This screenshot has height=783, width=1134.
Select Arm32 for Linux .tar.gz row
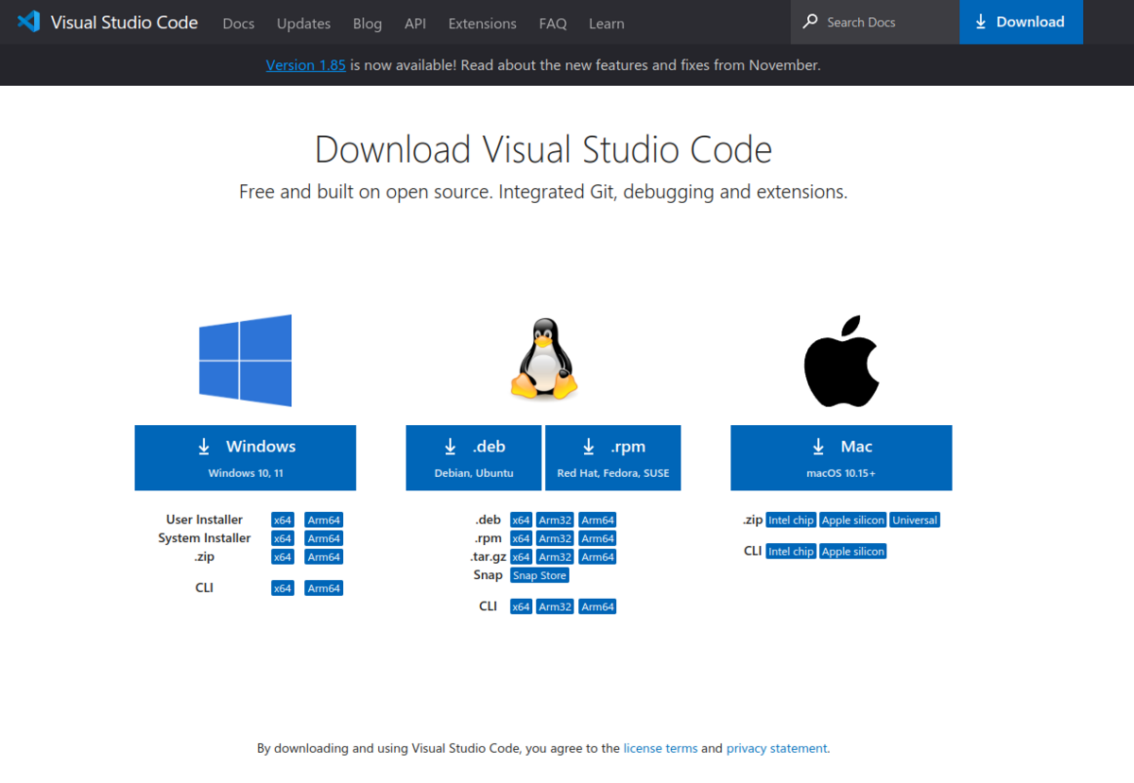coord(556,557)
